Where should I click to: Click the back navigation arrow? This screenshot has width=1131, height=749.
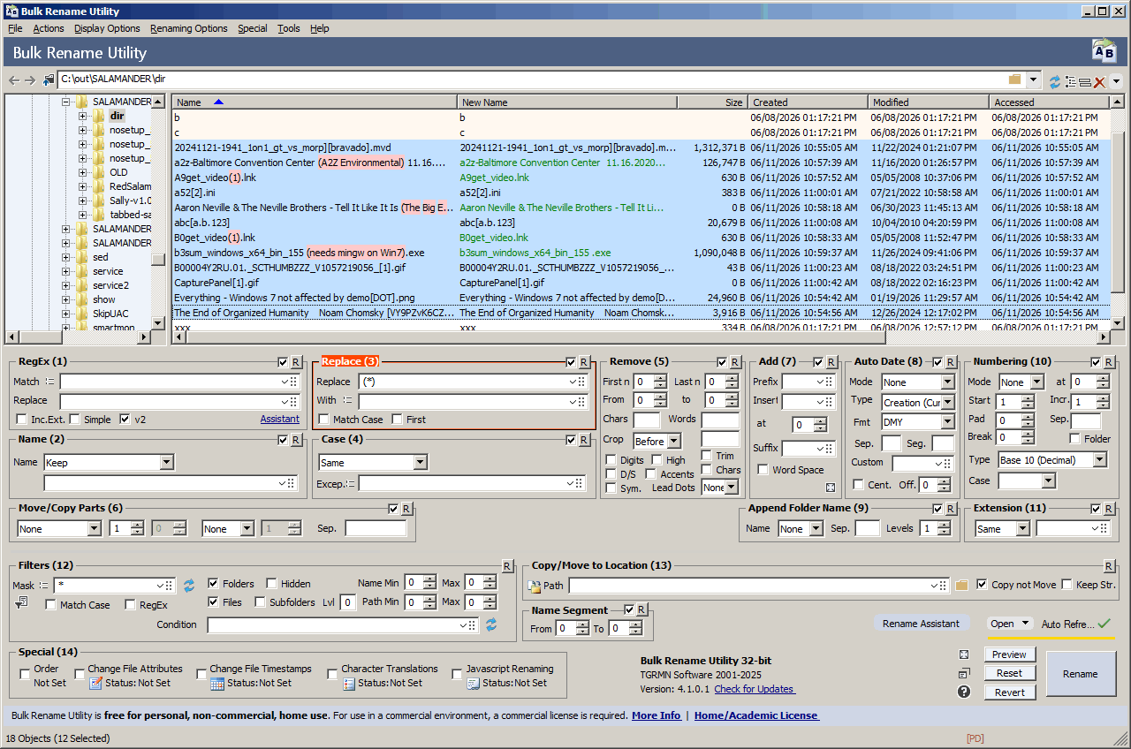tap(13, 80)
